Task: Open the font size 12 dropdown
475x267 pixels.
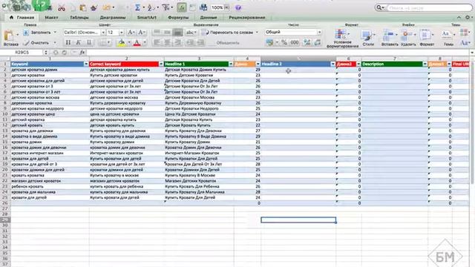Action: click(122, 33)
